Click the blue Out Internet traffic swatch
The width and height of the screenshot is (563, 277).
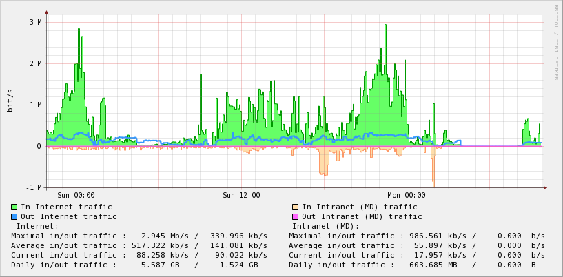tap(14, 216)
